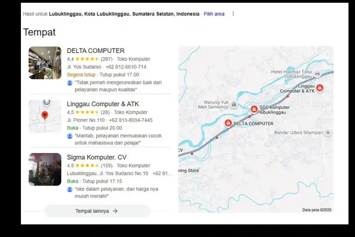Click the Linggau Computer & ATK map pin
This screenshot has width=355, height=237.
coord(319,88)
